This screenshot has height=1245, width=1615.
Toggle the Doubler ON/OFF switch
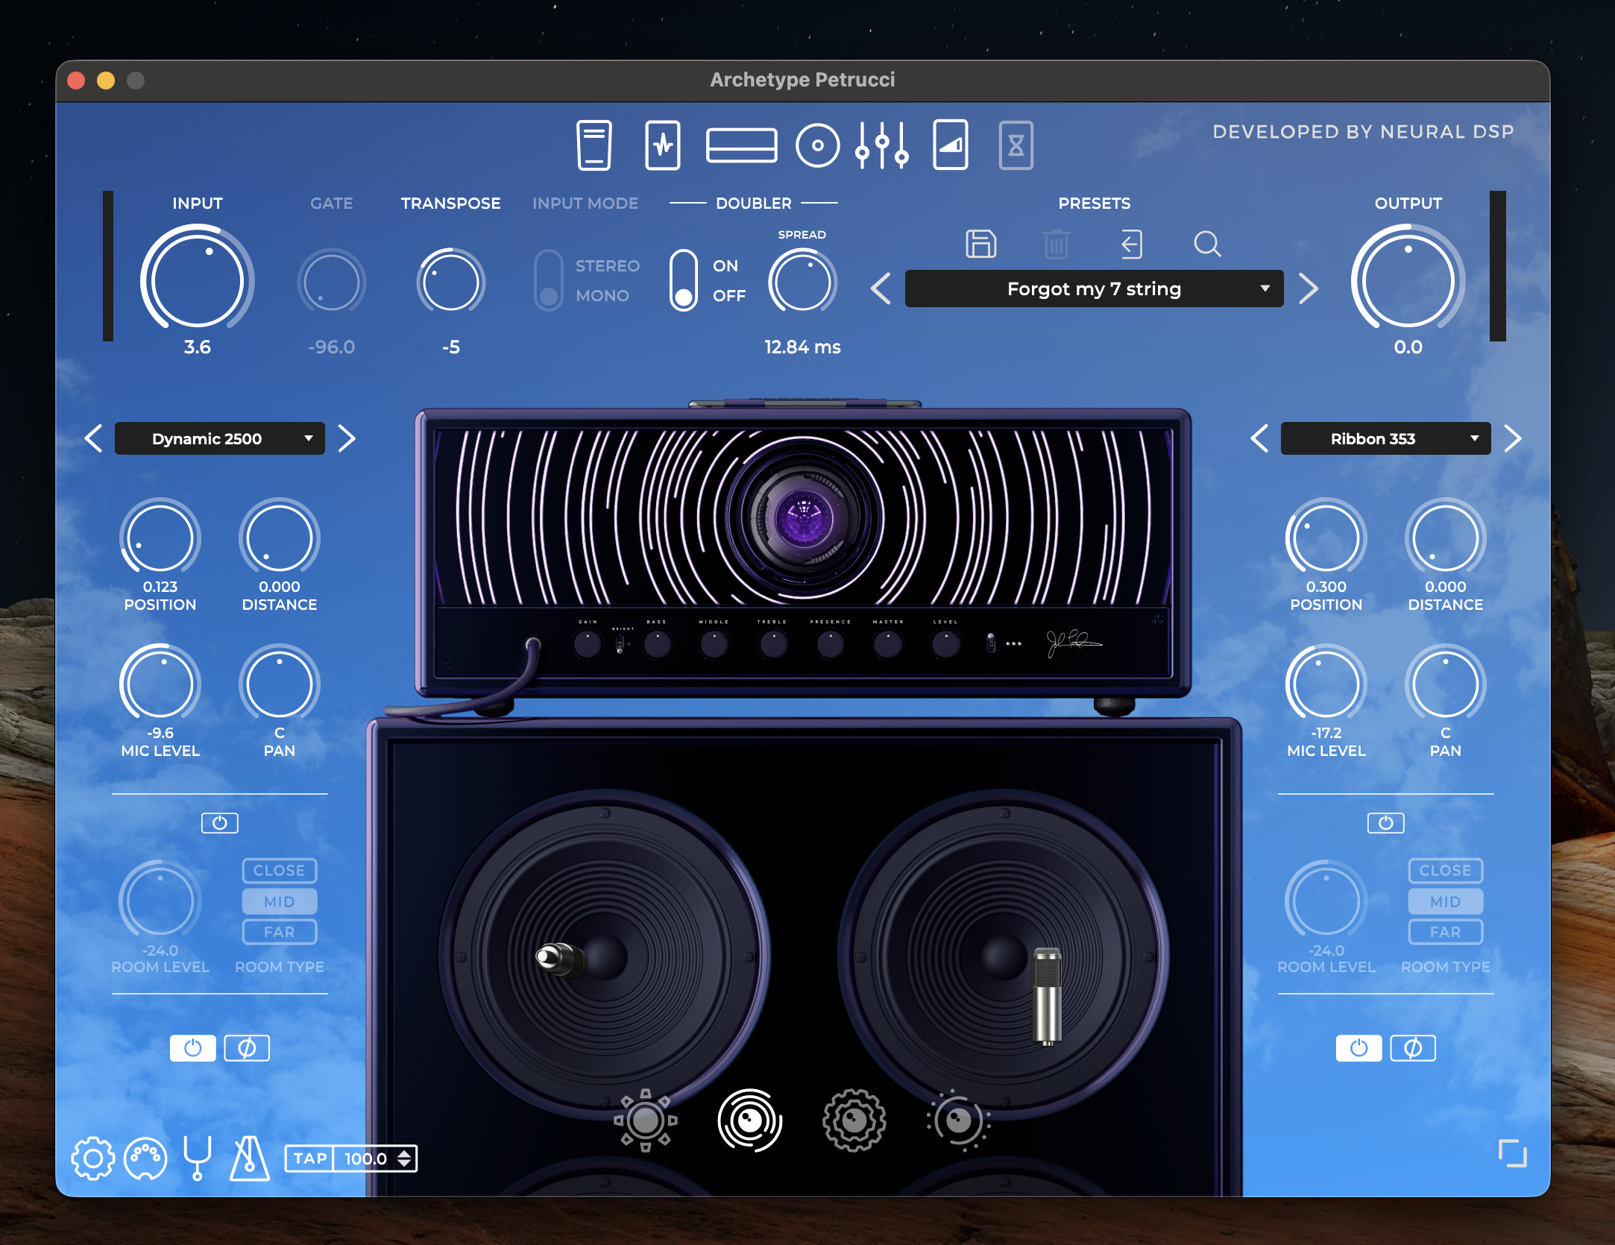coord(683,281)
